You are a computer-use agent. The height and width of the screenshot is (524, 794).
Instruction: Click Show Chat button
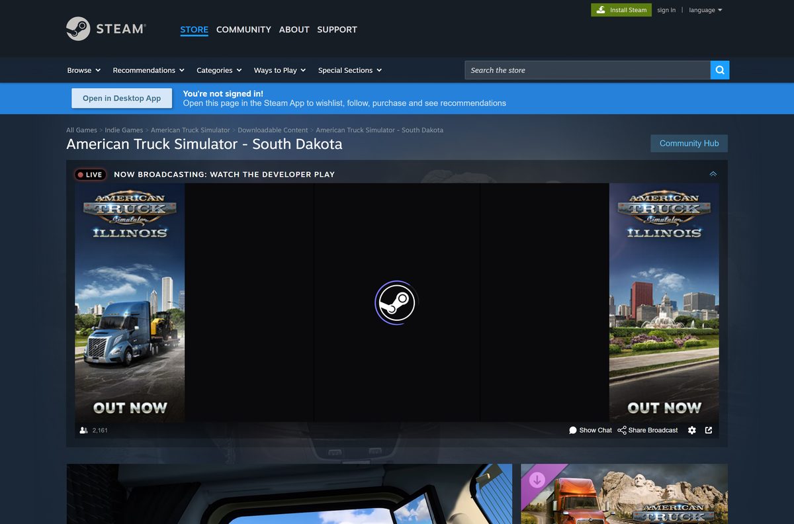pos(590,430)
